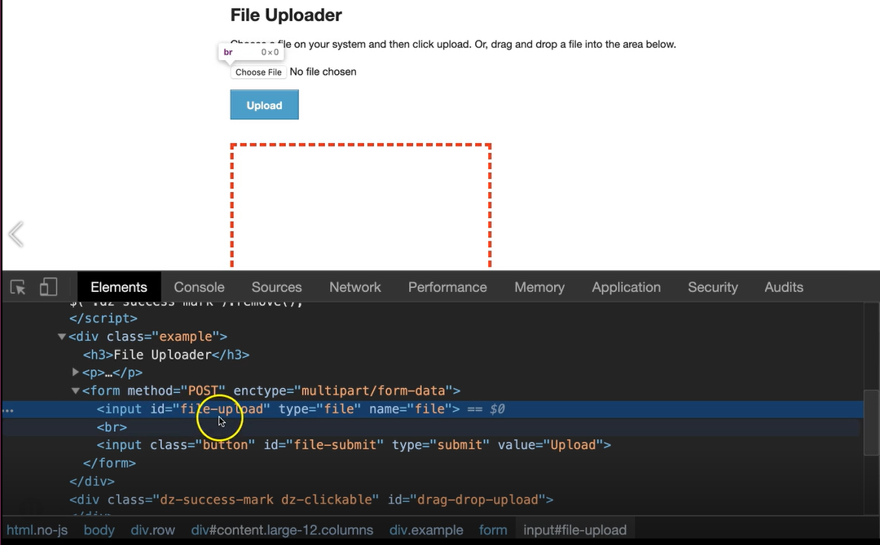The width and height of the screenshot is (880, 545).
Task: Click the "multipart/form-data" attribute value
Action: tap(374, 391)
